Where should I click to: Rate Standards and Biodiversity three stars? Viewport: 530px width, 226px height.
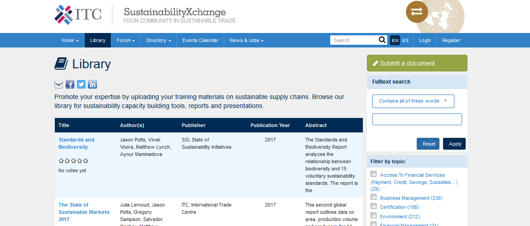tap(73, 160)
